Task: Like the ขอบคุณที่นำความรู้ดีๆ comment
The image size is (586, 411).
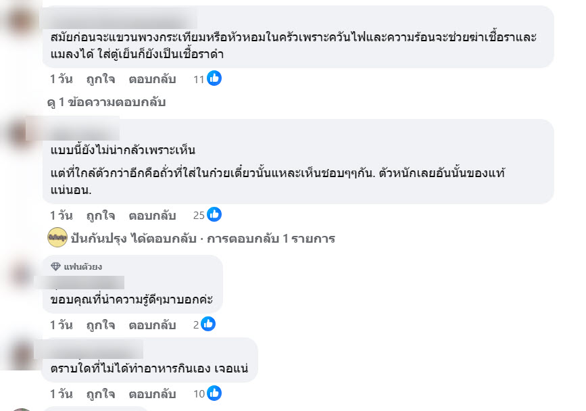Action: click(101, 325)
